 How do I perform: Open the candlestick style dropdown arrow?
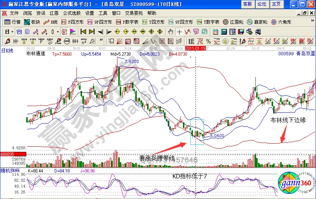click(58, 31)
